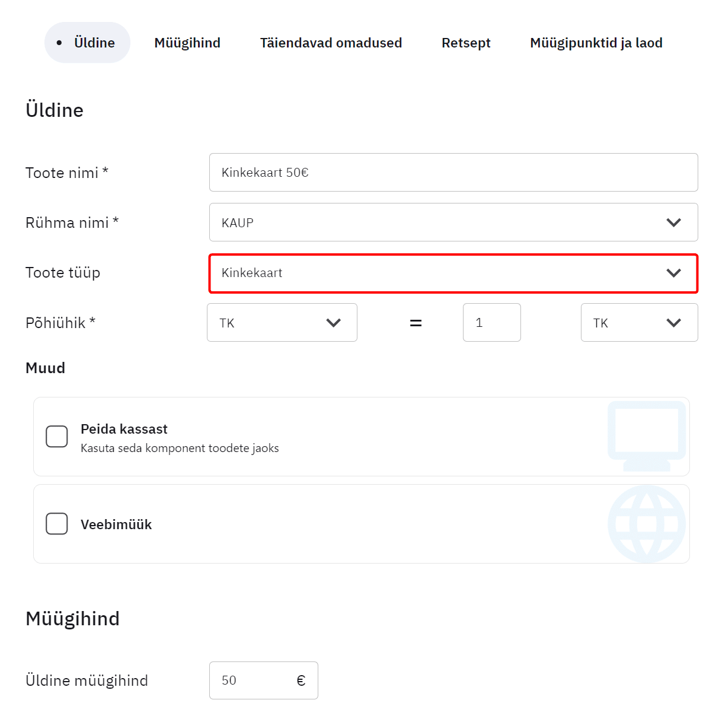
Task: Switch to the Müügihind tab
Action: coord(187,43)
